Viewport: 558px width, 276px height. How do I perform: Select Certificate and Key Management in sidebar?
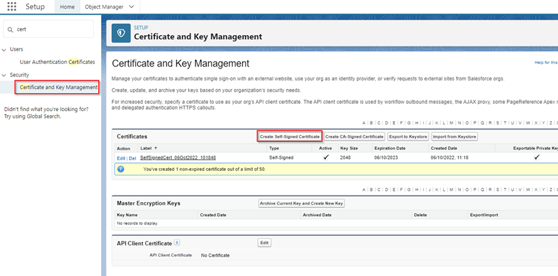click(x=59, y=87)
